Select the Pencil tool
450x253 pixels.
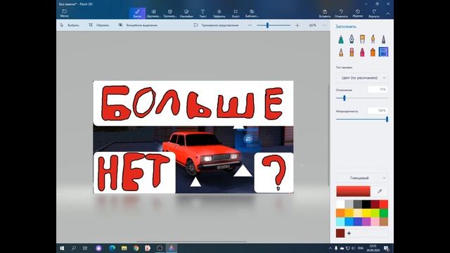(341, 52)
